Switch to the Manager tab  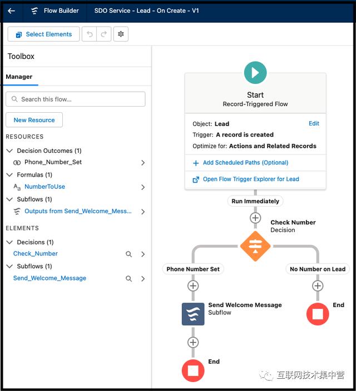pos(19,77)
